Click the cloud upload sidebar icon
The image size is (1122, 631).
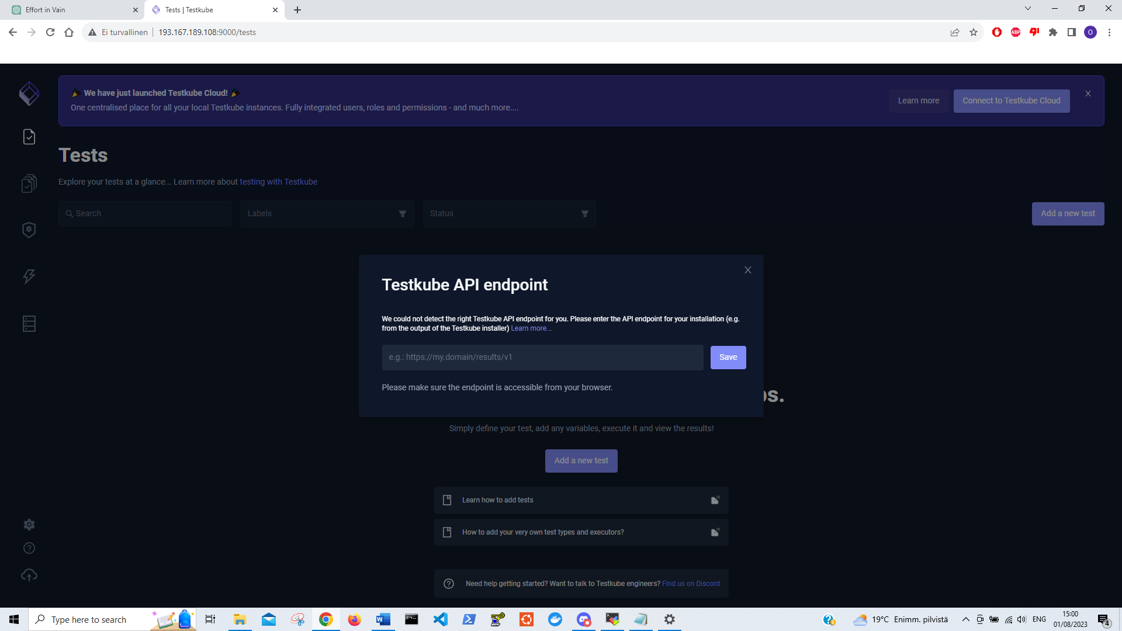(29, 575)
